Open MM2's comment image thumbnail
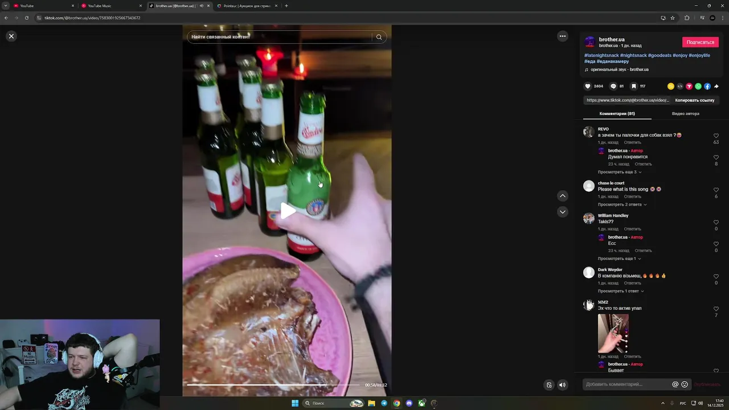This screenshot has height=410, width=729. pyautogui.click(x=613, y=333)
